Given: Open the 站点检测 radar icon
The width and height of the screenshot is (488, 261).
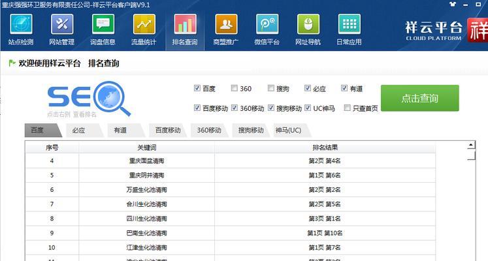Looking at the screenshot, I should (21, 24).
